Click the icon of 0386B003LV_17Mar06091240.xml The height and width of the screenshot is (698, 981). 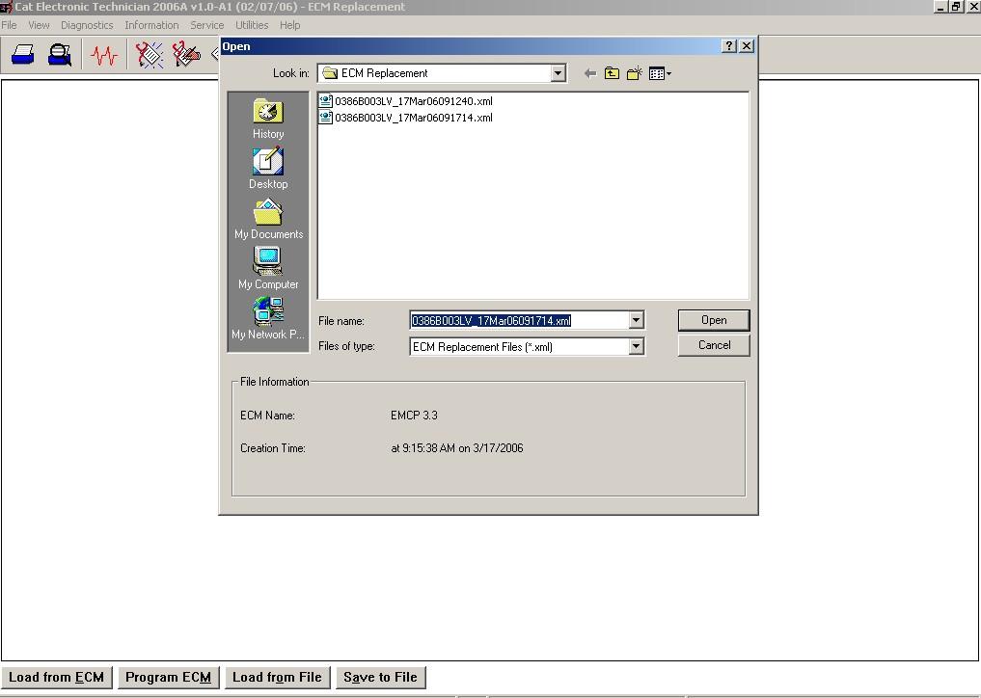tap(325, 100)
